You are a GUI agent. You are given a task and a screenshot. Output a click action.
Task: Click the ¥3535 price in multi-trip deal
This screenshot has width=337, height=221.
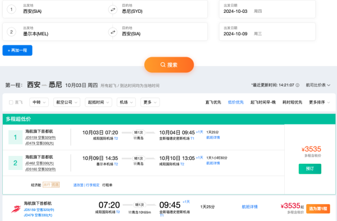(311, 149)
